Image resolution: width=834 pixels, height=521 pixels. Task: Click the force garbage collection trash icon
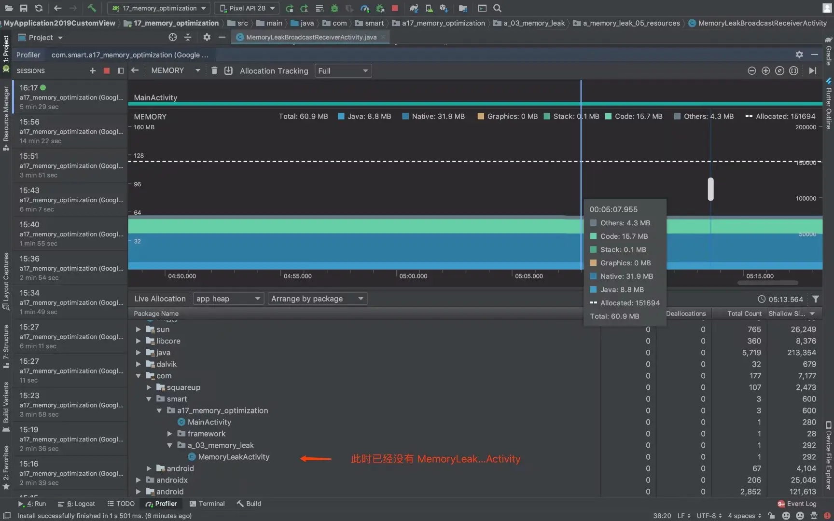point(214,71)
